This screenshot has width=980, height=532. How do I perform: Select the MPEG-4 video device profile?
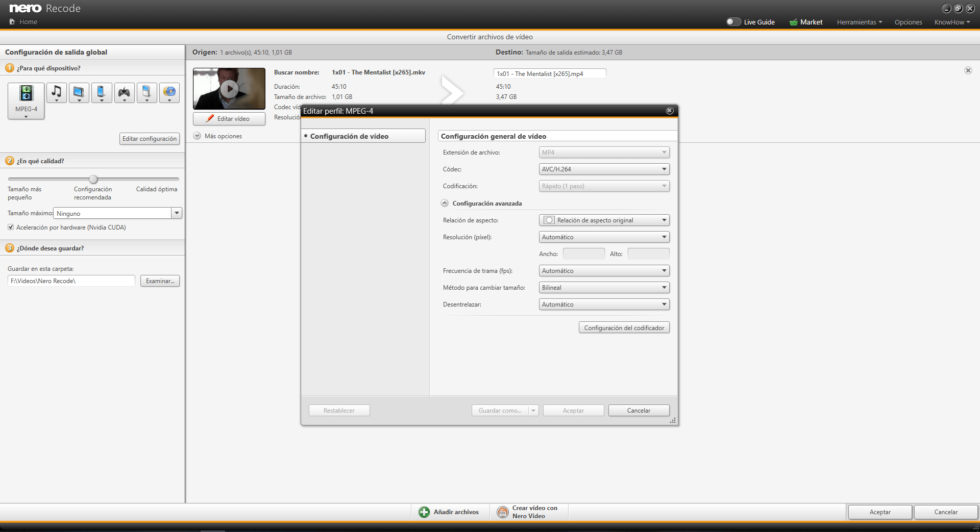click(x=26, y=101)
